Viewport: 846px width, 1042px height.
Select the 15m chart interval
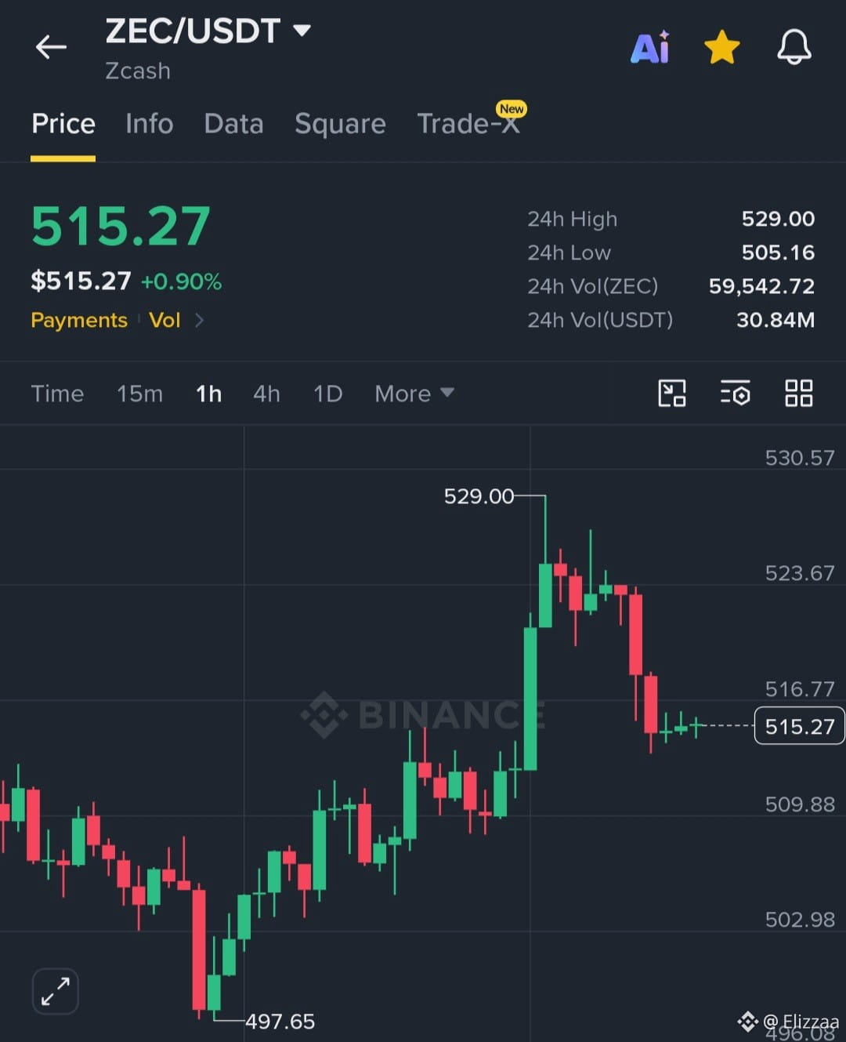(139, 394)
